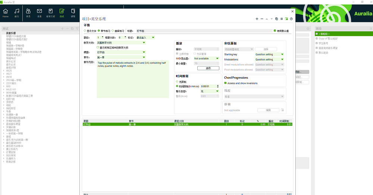This screenshot has width=373, height=195.
Task: Click the copy icon in 测试 panel
Action: pos(72,29)
